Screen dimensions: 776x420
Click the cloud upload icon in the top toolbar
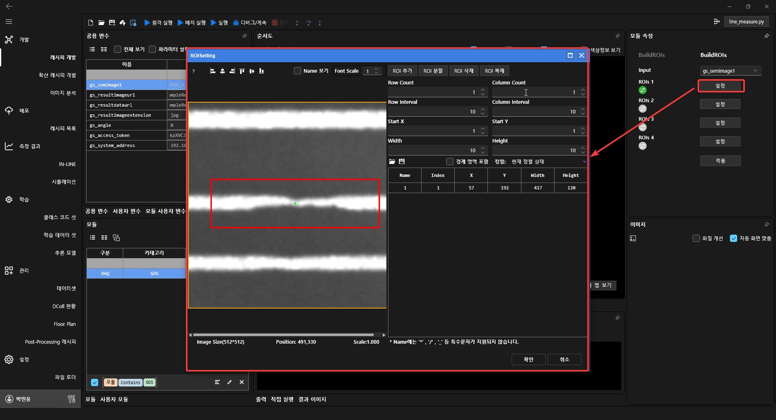(122, 23)
